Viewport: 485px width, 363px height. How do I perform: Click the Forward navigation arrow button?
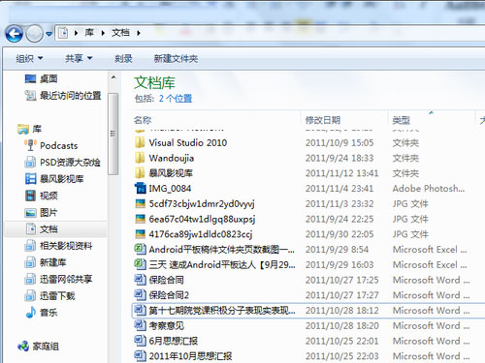[34, 34]
